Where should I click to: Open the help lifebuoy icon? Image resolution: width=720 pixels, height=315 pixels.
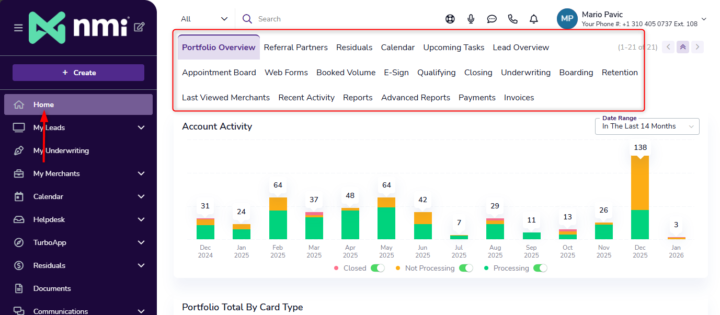click(x=450, y=19)
